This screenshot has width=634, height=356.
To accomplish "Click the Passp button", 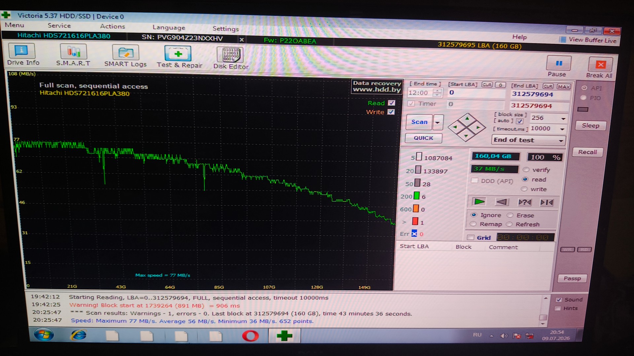I will coord(572,278).
